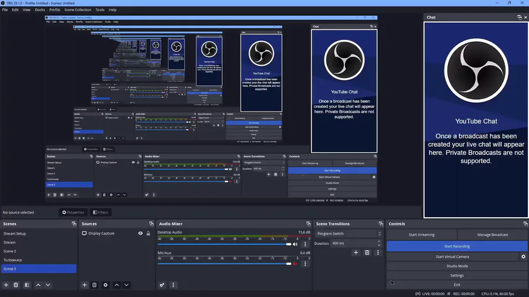Open the Help menu
Screen dimensions: 529x297
pos(113,10)
